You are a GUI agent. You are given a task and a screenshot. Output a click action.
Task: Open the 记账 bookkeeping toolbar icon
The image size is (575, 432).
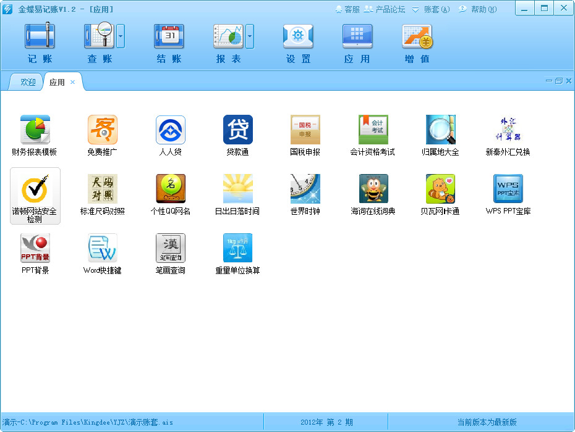coord(40,36)
